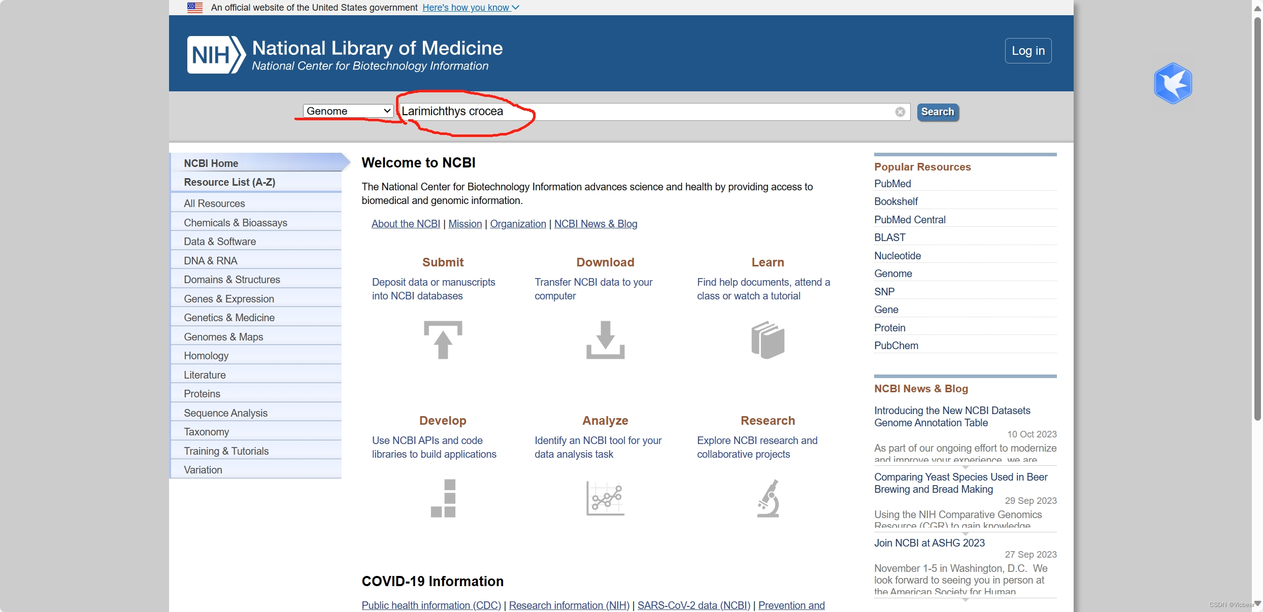
Task: Expand the Join NCBI at ASHG snippet arrow
Action: 965,600
